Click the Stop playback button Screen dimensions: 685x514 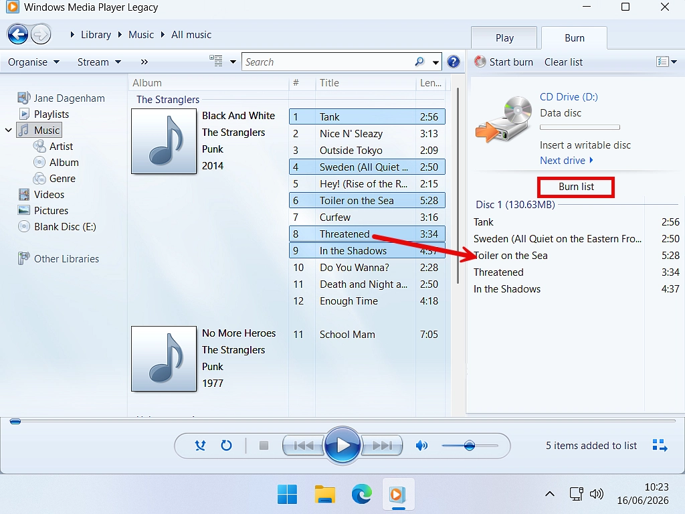(264, 445)
